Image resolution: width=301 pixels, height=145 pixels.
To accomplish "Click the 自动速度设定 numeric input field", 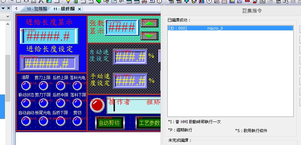I will click(130, 57).
